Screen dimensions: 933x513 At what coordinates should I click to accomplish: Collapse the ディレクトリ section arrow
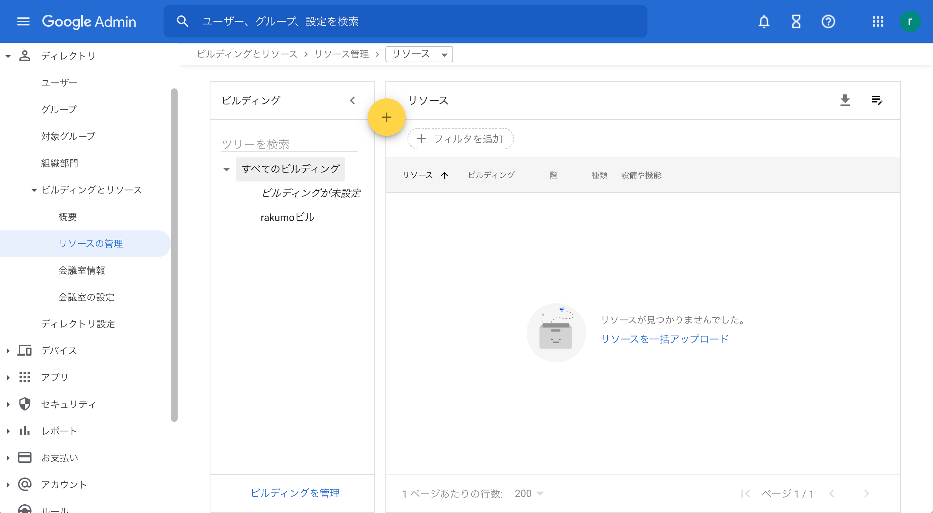8,56
